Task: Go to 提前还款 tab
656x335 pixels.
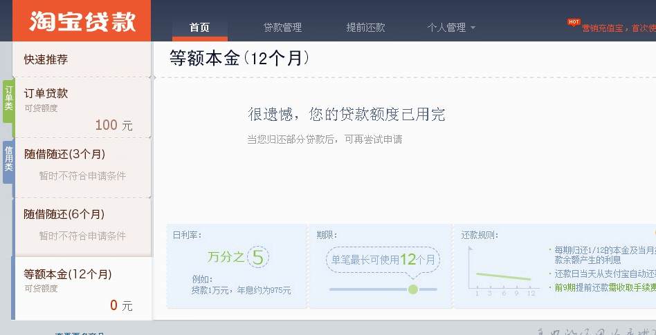Action: [x=365, y=28]
